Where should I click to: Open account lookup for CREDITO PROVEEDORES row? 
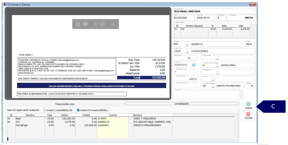click(x=130, y=125)
